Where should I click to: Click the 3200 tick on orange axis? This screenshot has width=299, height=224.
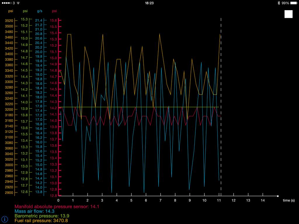click(9, 109)
